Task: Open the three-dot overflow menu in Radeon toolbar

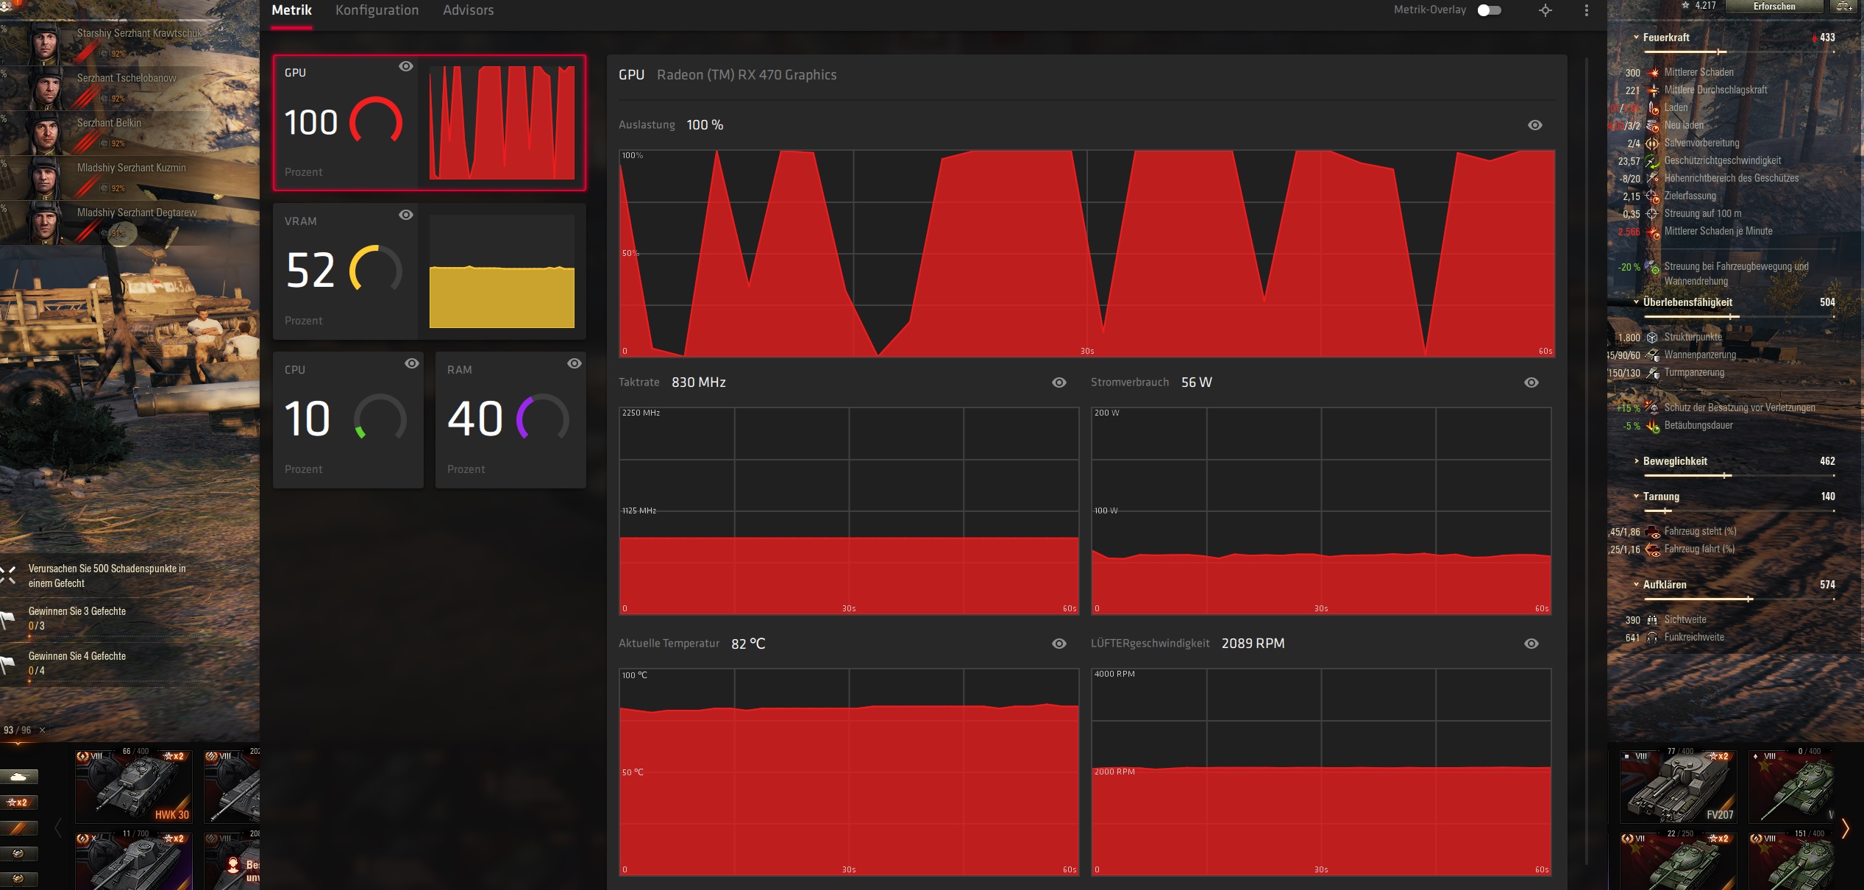Action: (x=1587, y=10)
